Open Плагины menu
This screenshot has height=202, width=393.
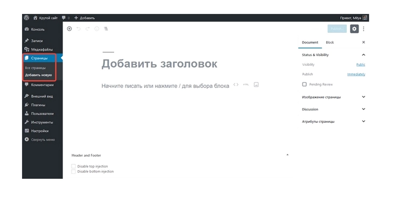43,105
